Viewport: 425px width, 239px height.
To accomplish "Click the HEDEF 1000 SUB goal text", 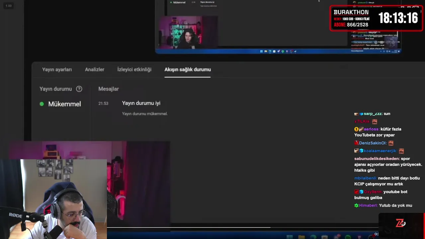I will coord(351,19).
